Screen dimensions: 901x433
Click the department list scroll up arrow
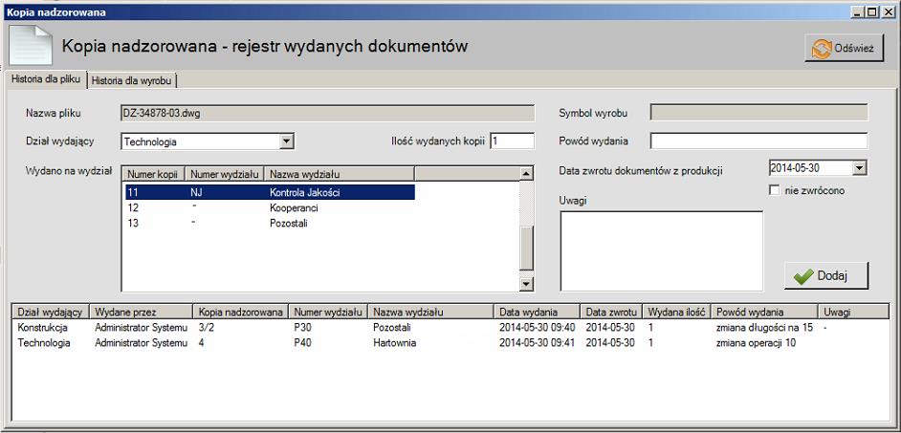coord(526,173)
